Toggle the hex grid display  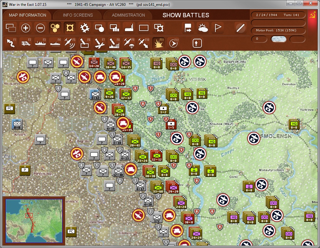pos(55,28)
